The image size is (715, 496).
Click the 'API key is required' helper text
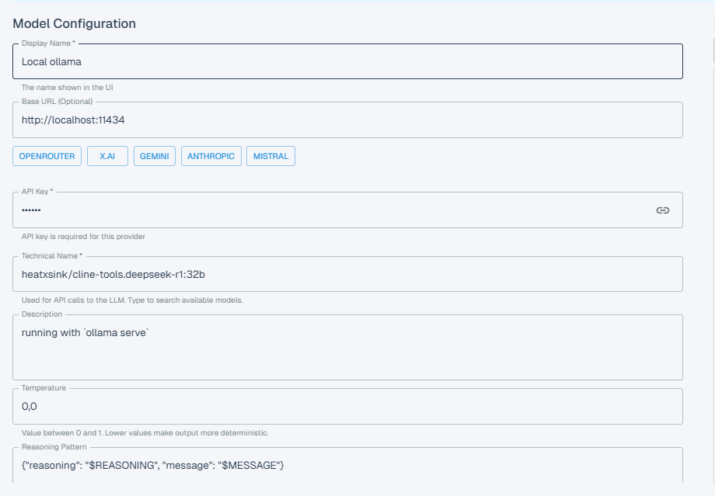[83, 236]
